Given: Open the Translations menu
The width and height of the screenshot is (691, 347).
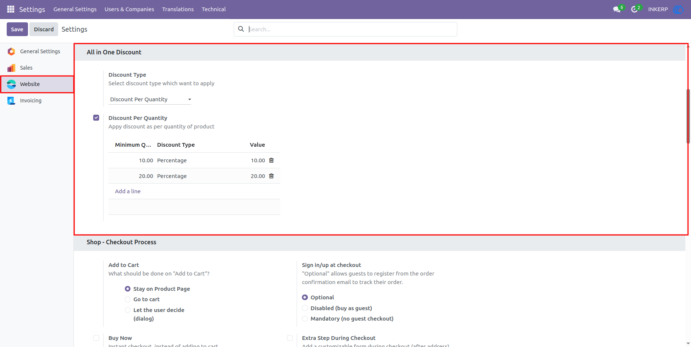Looking at the screenshot, I should 178,9.
